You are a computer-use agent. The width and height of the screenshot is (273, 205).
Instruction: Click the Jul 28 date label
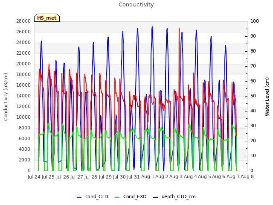coord(91,177)
